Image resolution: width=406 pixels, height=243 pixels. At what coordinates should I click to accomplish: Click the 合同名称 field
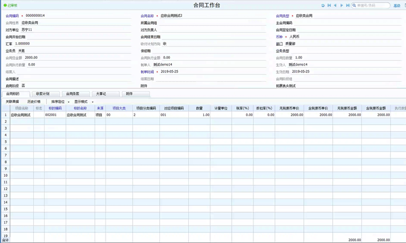click(x=213, y=16)
